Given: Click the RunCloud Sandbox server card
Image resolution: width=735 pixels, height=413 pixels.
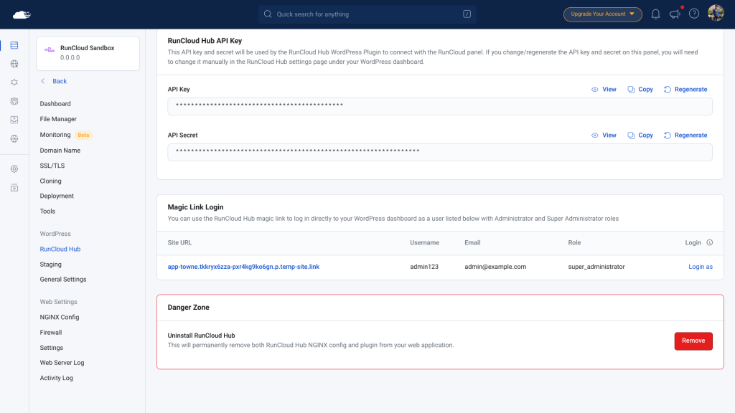Looking at the screenshot, I should pyautogui.click(x=88, y=53).
